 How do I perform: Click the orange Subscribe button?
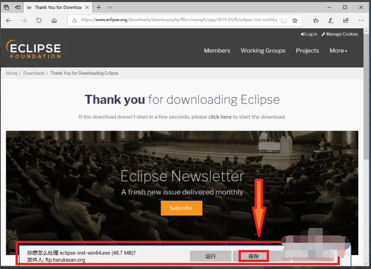click(181, 208)
